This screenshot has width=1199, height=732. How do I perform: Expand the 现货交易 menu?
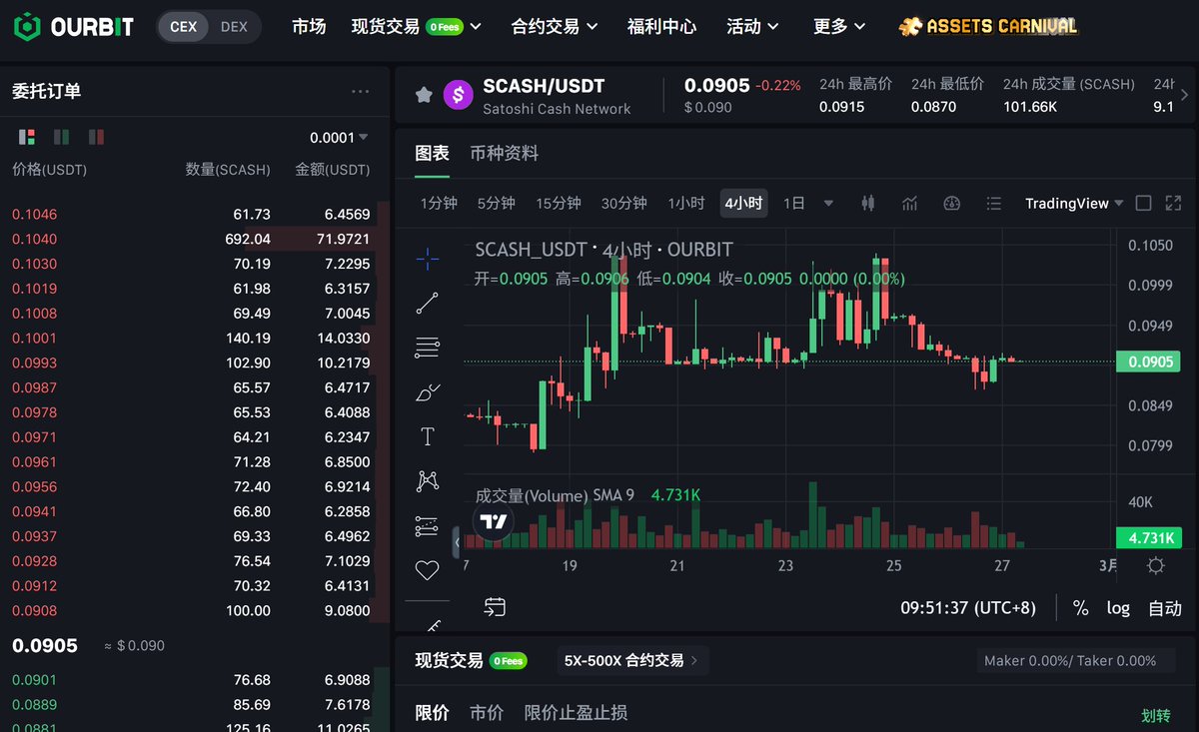[416, 27]
